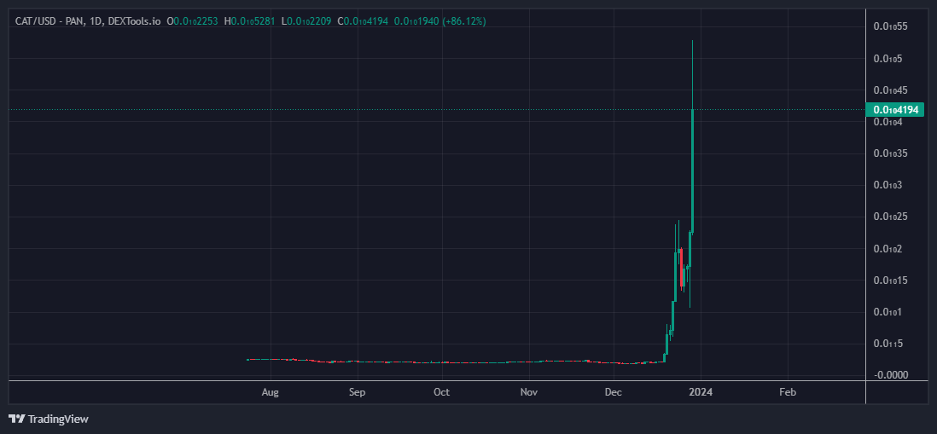
Task: Click the Oct label on time axis
Action: tap(441, 392)
